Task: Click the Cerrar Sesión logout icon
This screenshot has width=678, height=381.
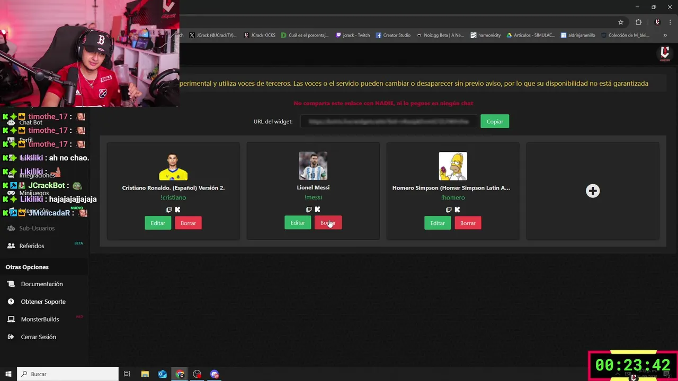Action: [x=11, y=337]
